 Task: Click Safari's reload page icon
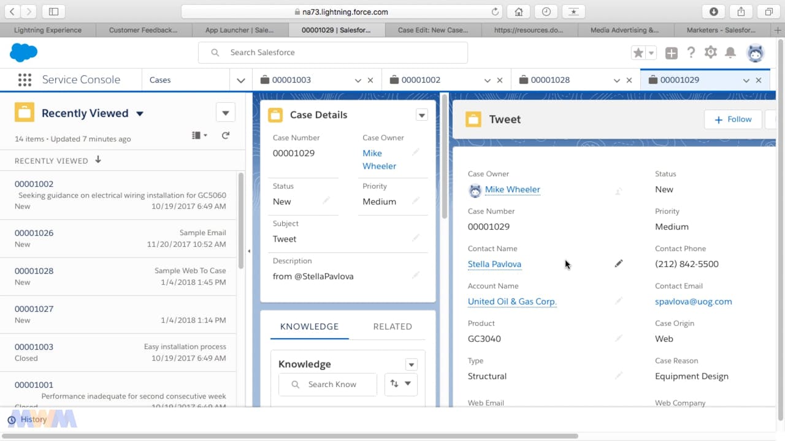pyautogui.click(x=495, y=12)
